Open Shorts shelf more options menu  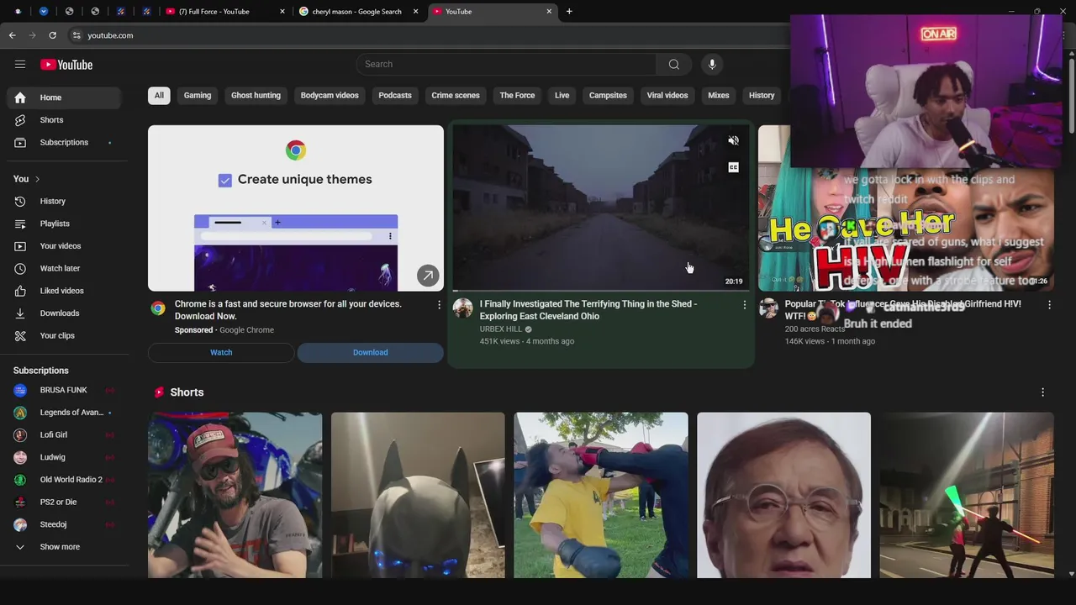pyautogui.click(x=1042, y=392)
